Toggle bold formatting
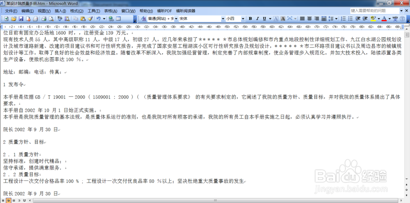Image resolution: width=410 pixels, height=203 pixels. [250, 18]
